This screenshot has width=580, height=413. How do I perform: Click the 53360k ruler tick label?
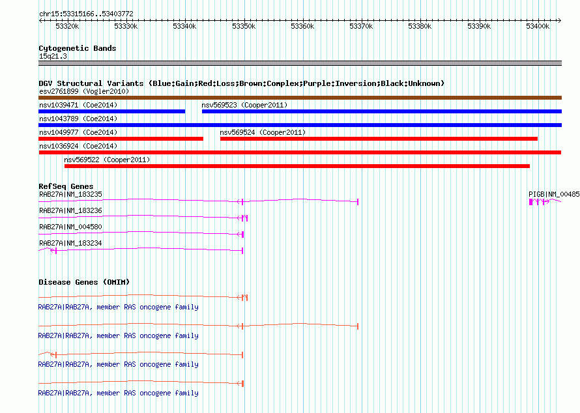point(302,27)
